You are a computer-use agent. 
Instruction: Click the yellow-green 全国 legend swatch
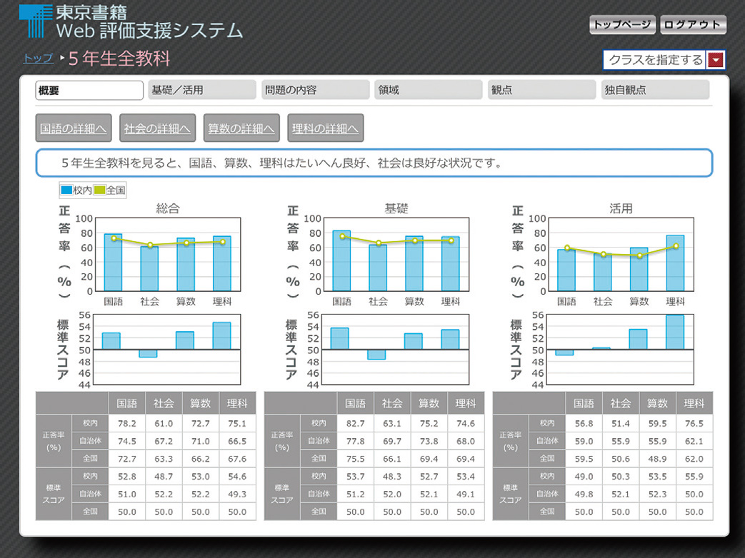pyautogui.click(x=99, y=191)
